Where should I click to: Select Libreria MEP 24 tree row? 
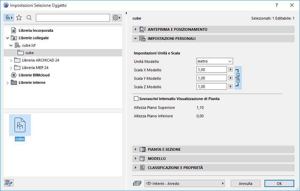(x=63, y=68)
